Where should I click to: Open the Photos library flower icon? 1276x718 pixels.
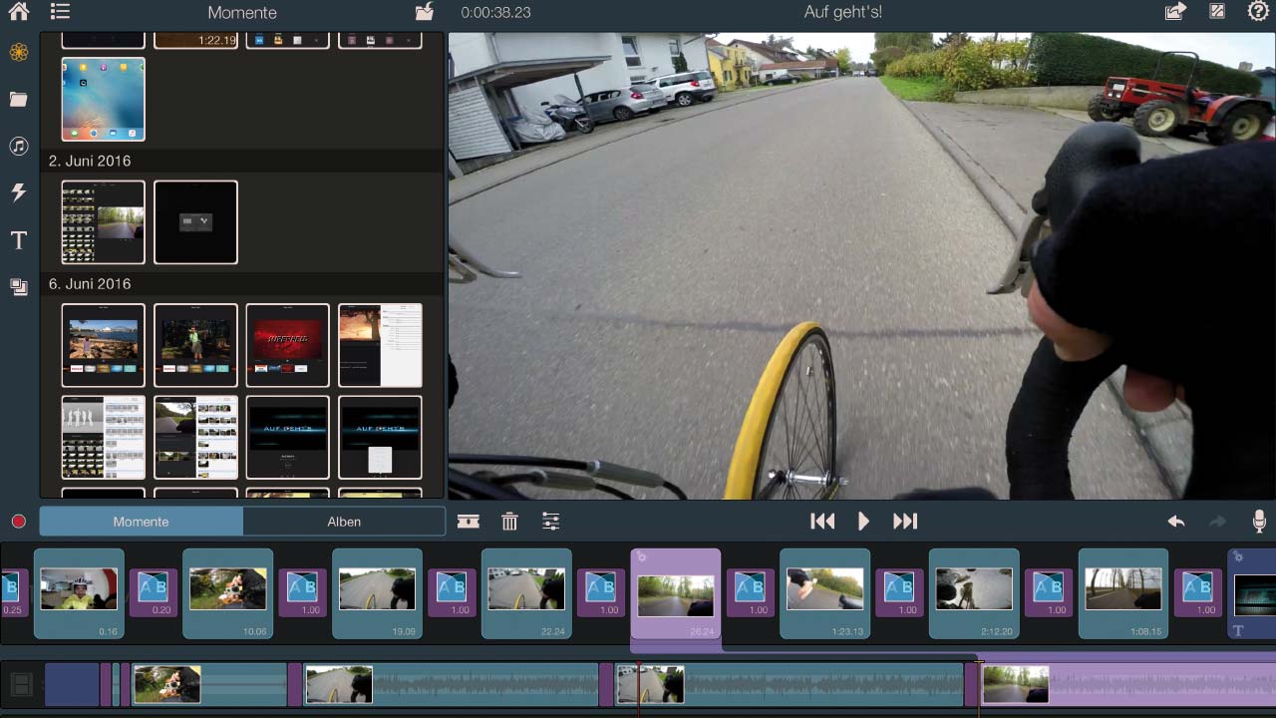[x=18, y=52]
